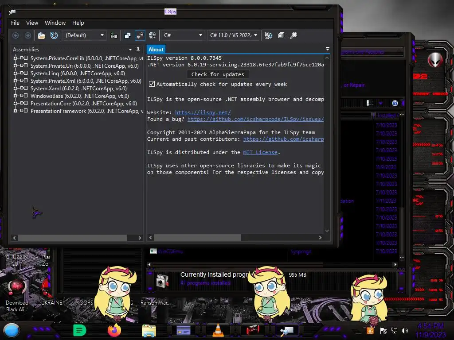Image resolution: width=454 pixels, height=340 pixels.
Task: Open the ILSpy GitHub issues link
Action: coord(255,119)
